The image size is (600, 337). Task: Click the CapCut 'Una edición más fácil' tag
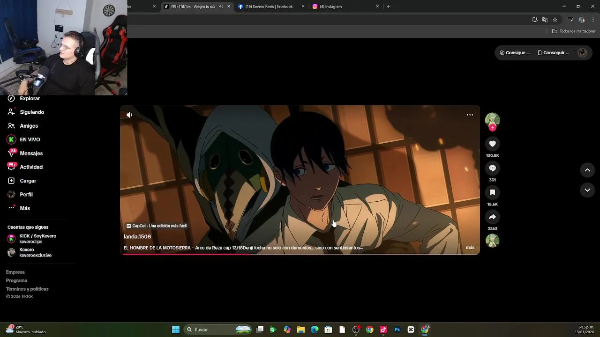pos(157,226)
